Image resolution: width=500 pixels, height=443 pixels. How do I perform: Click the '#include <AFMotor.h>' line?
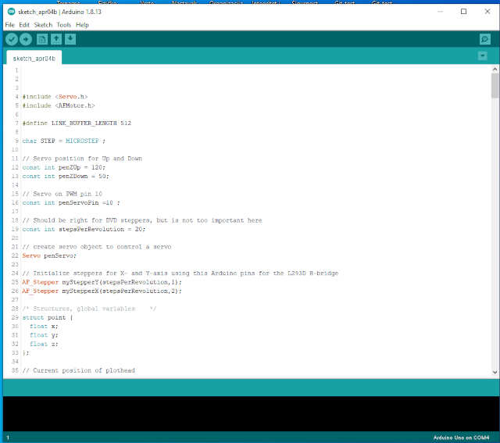(59, 105)
